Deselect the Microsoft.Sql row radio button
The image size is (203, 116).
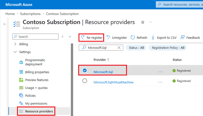85,70
